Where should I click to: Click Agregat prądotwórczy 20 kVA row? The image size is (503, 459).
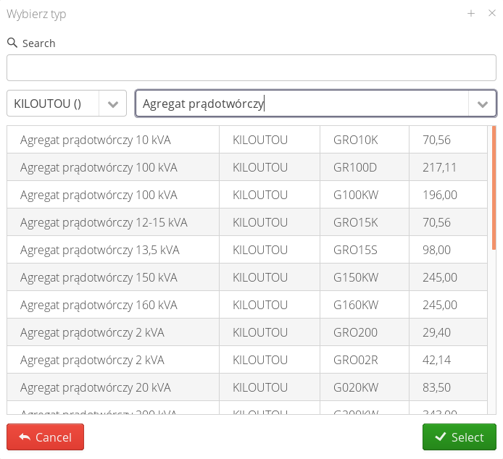pyautogui.click(x=95, y=387)
